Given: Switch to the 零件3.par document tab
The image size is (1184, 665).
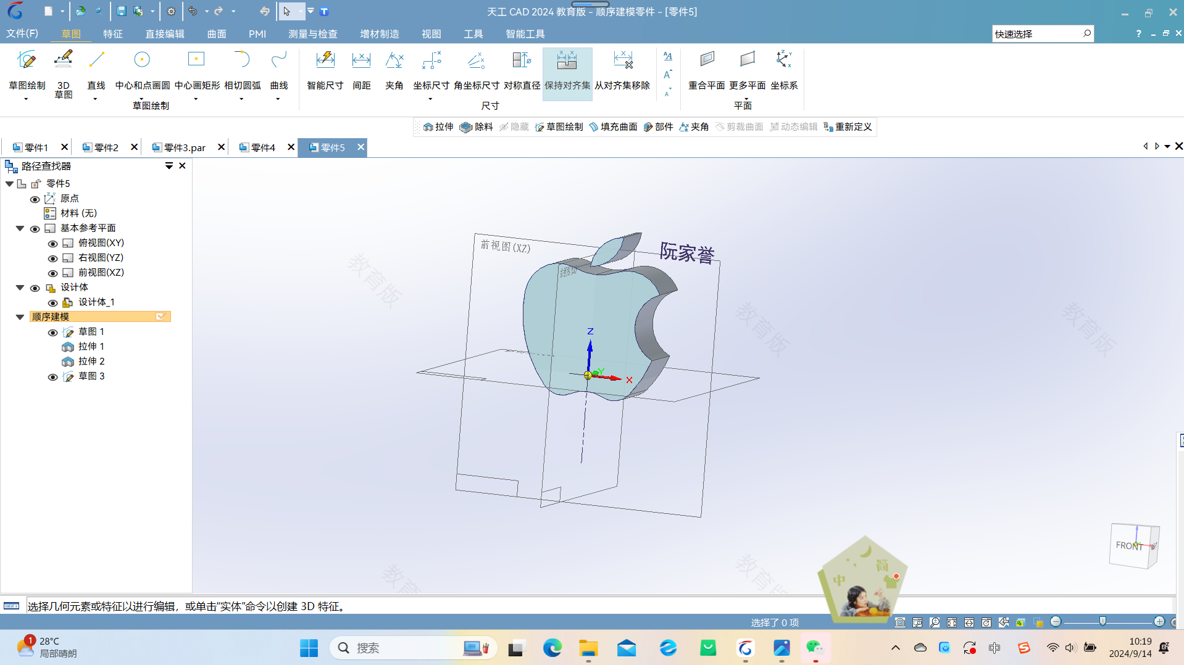Looking at the screenshot, I should click(185, 147).
